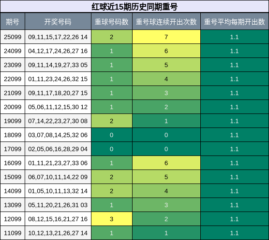Click consecutive count 4 in row 22099
Image resolution: width=269 pixels, height=240 pixels.
pos(166,79)
